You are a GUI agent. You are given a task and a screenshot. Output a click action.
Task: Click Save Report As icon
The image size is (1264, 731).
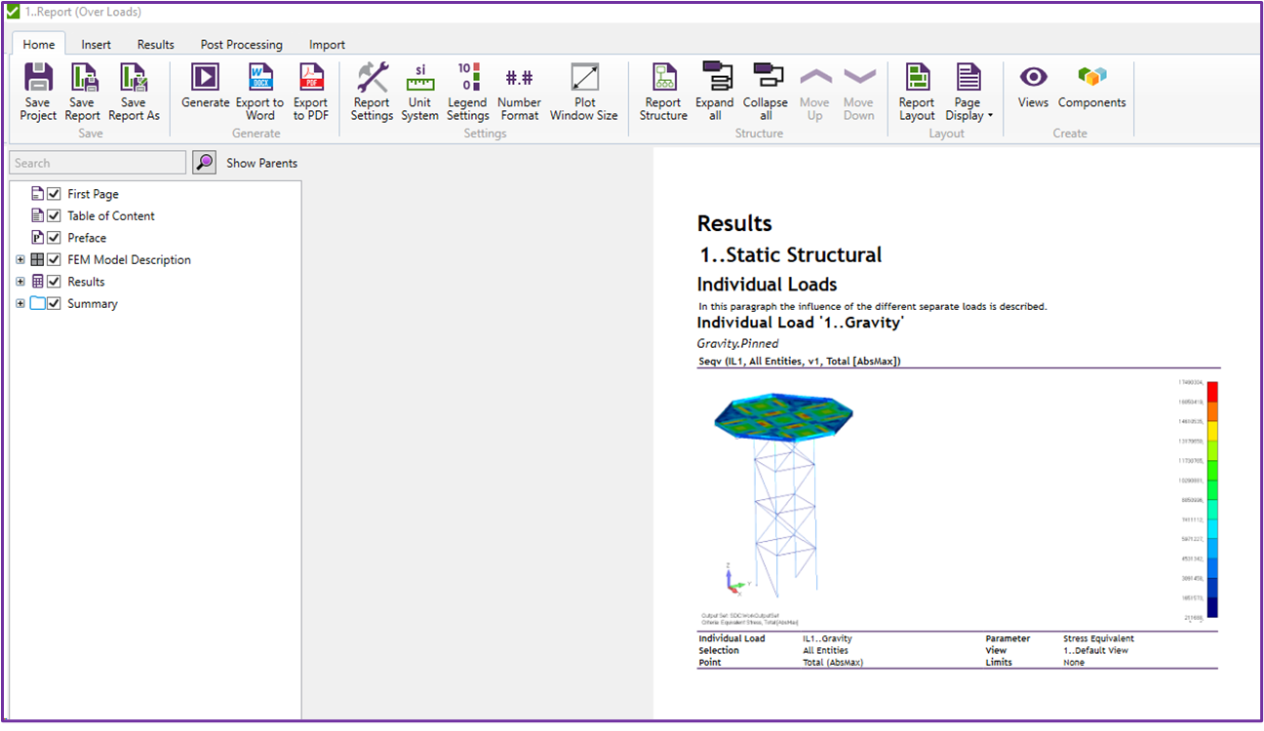pyautogui.click(x=134, y=78)
